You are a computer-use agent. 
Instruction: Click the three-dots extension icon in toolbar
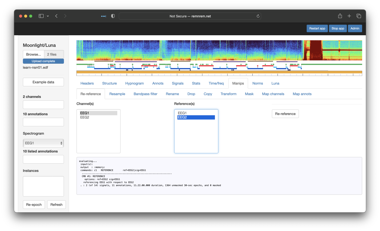click(x=103, y=16)
